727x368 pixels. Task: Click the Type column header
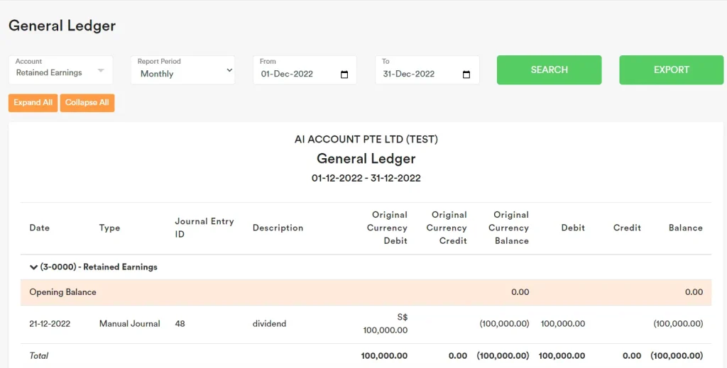(x=109, y=228)
